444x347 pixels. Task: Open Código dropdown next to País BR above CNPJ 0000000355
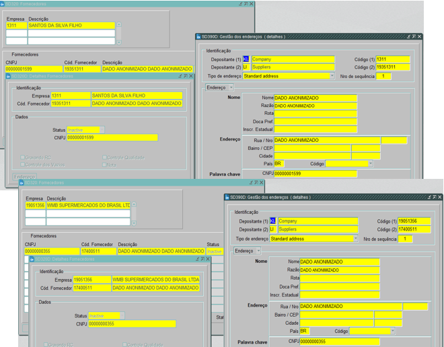pos(392,331)
